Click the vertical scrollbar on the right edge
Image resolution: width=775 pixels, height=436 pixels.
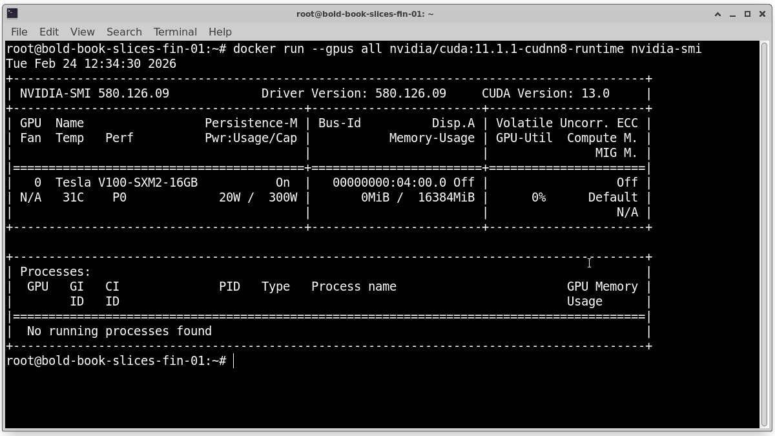click(765, 233)
